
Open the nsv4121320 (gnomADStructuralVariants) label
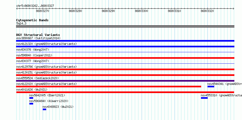click(46, 44)
